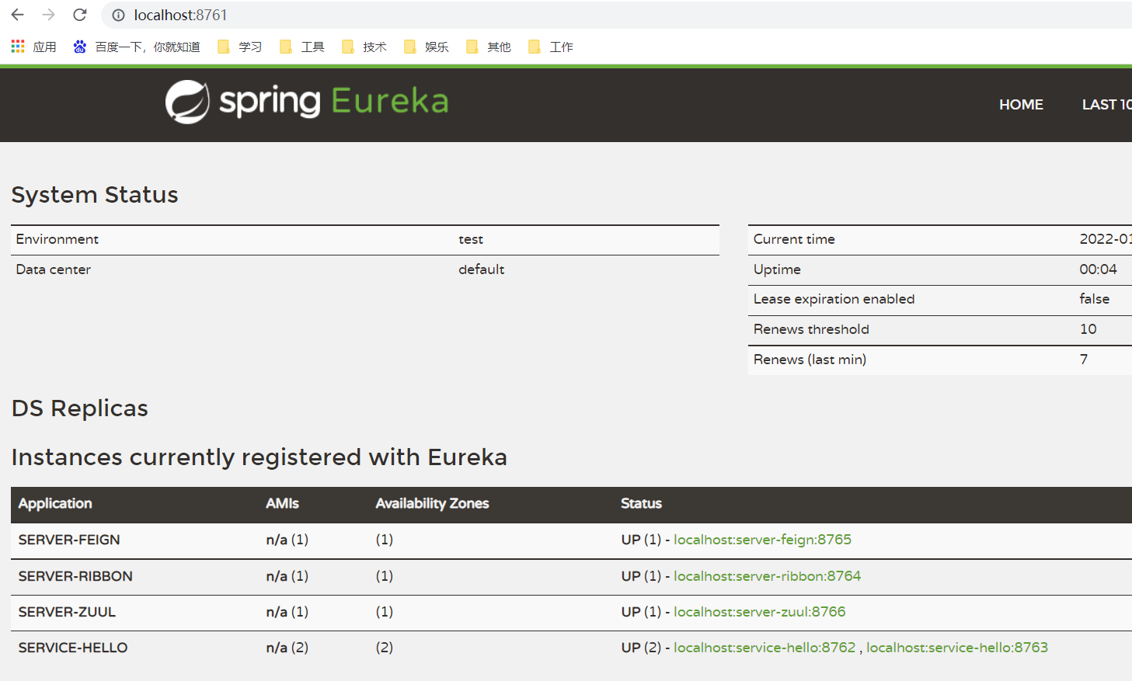Open the 学习 bookmark folder
This screenshot has height=681, width=1132.
click(x=239, y=47)
